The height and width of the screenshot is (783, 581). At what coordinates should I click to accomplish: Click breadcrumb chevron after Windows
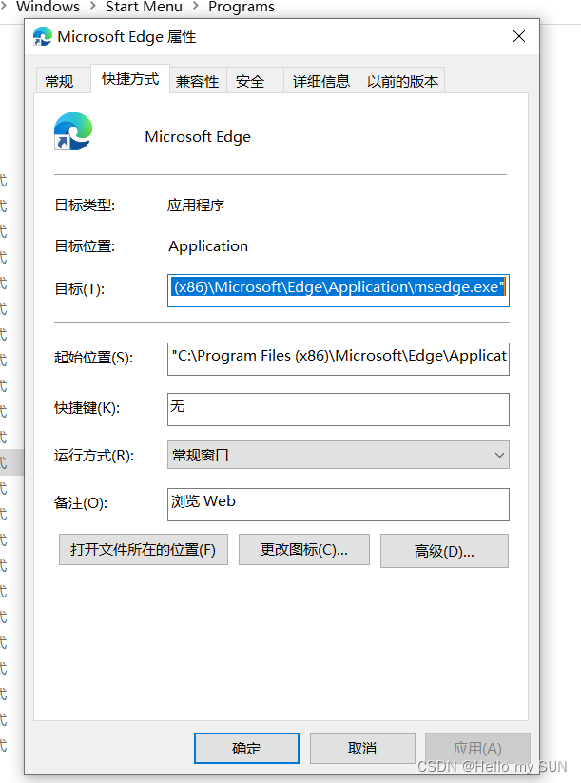(93, 6)
